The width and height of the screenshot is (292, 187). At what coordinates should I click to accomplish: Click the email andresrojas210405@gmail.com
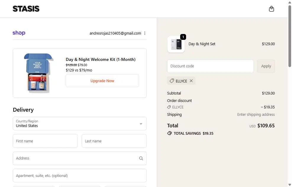point(115,33)
